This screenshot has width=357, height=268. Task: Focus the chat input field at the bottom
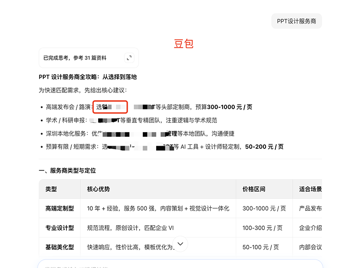click(x=178, y=264)
